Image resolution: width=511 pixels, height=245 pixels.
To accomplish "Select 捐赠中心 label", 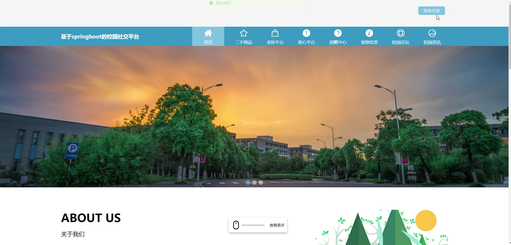I will coord(338,42).
